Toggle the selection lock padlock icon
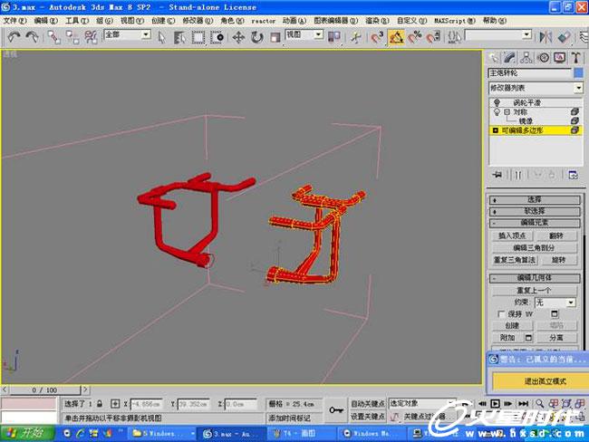Image resolution: width=589 pixels, height=442 pixels. (100, 404)
